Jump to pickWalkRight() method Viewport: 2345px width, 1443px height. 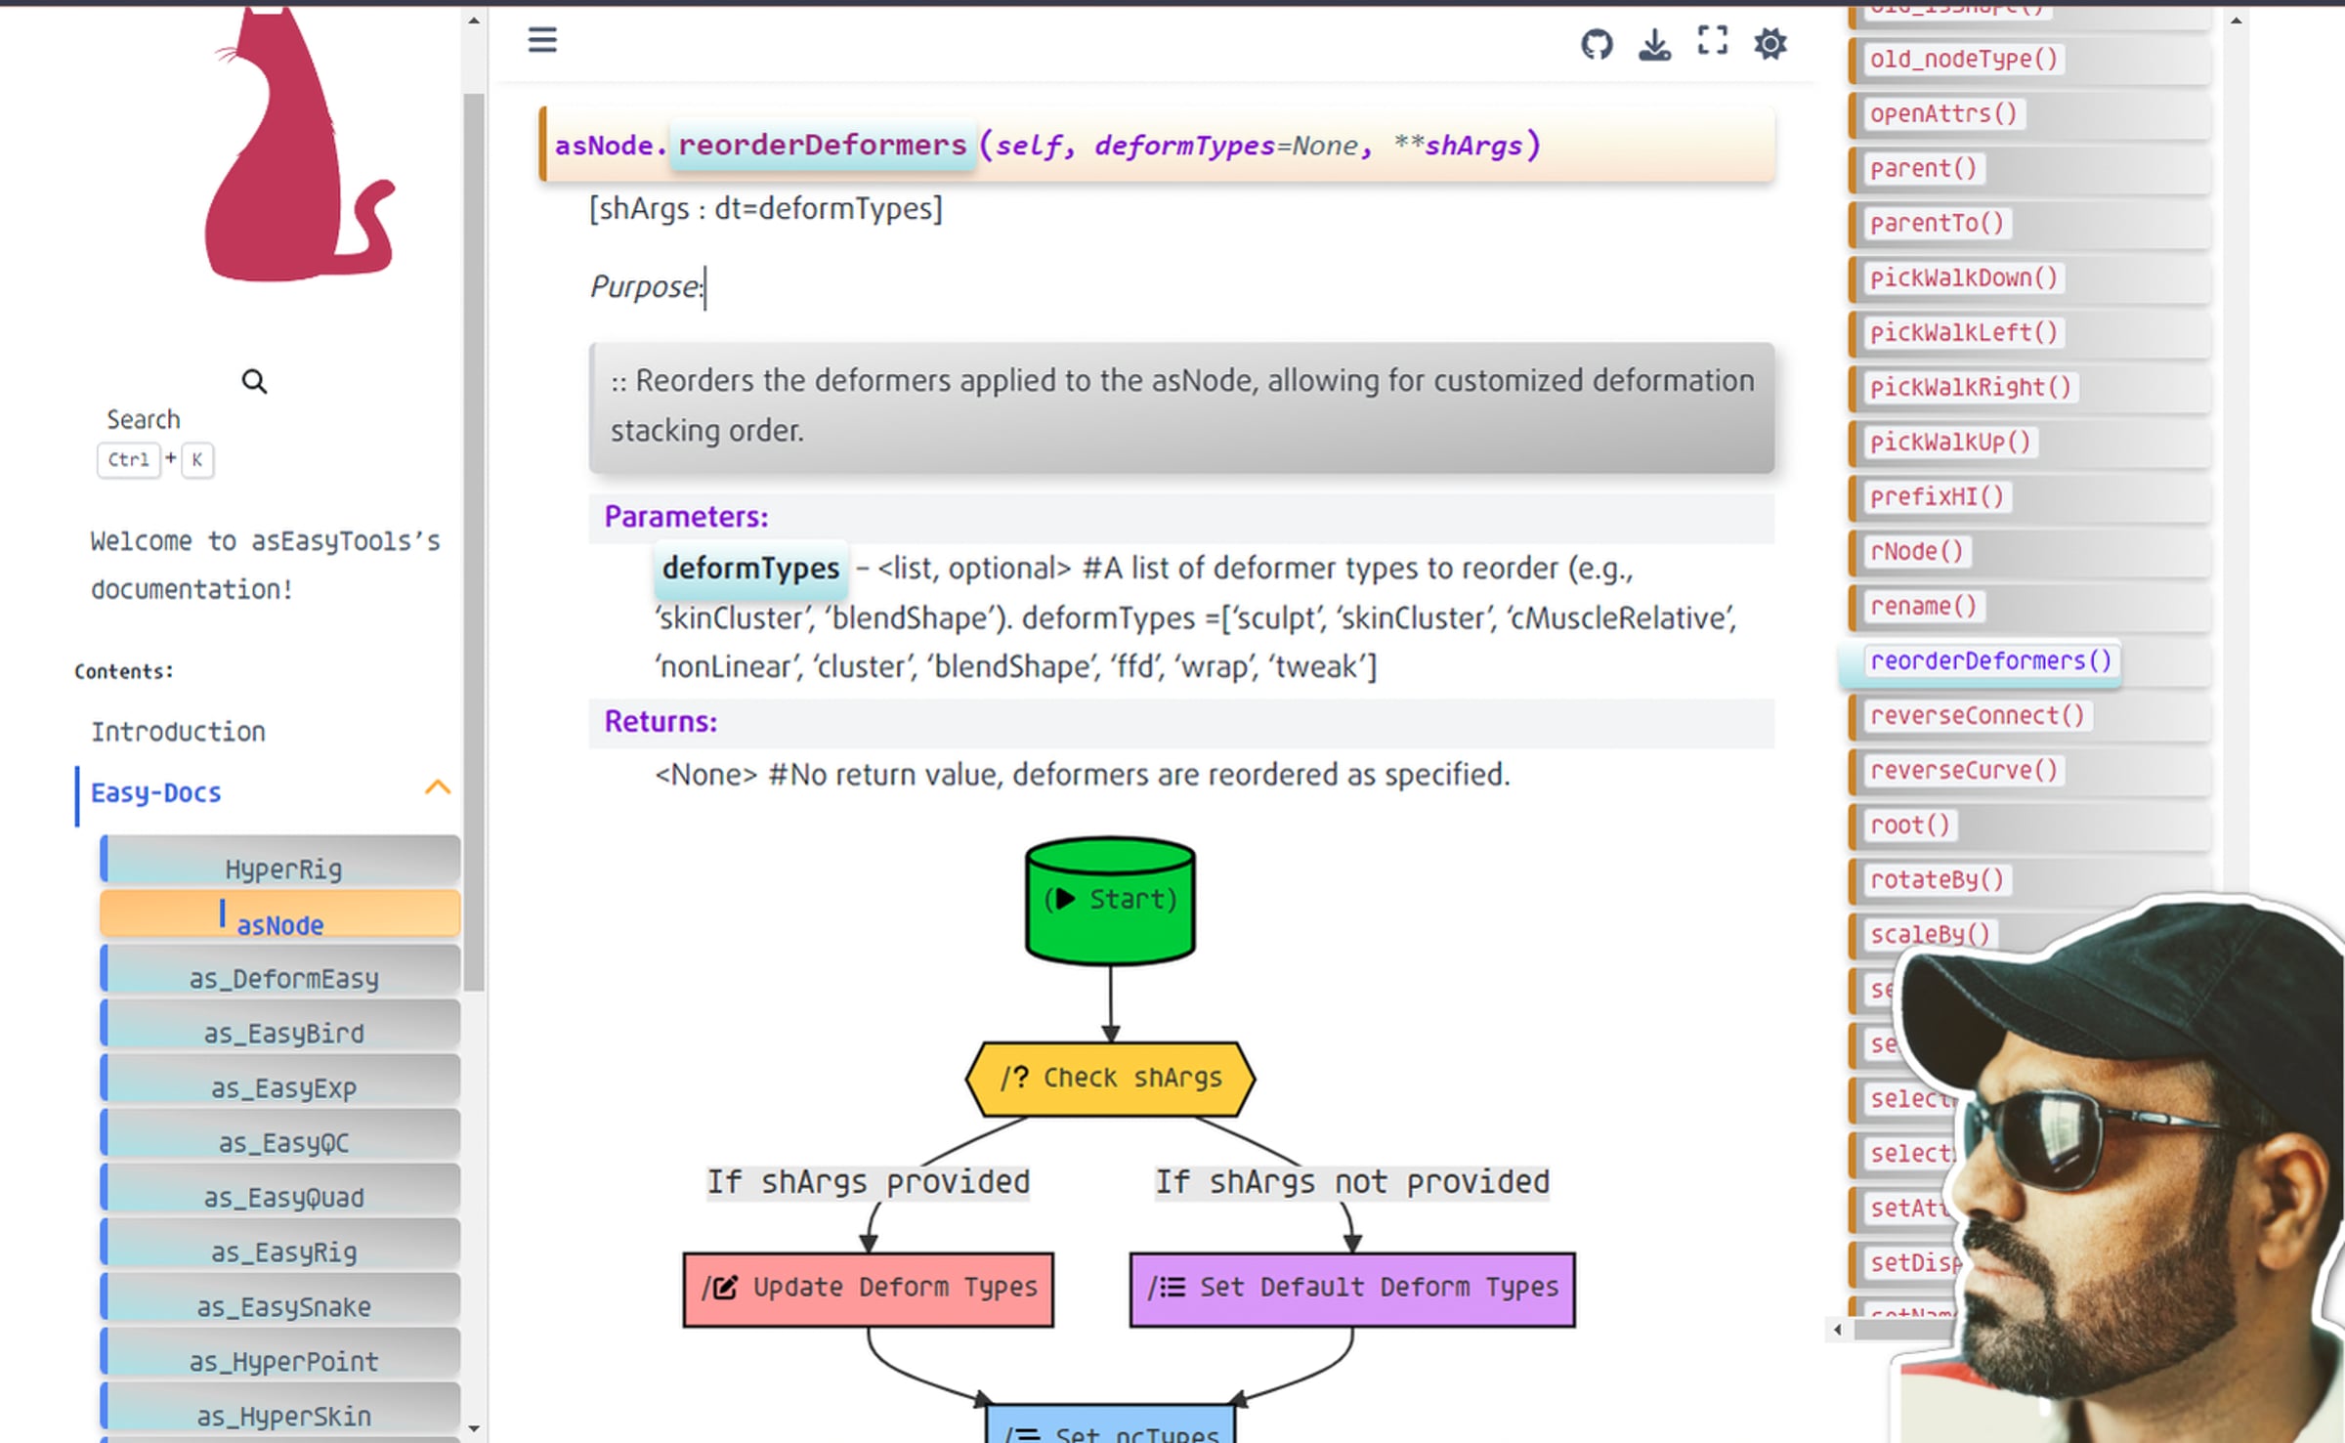click(1971, 387)
